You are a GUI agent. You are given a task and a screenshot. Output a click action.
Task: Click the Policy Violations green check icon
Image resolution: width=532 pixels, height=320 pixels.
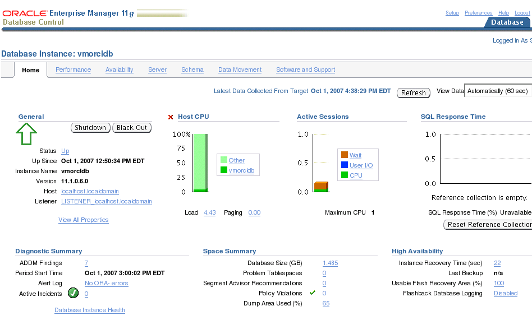pos(313,293)
